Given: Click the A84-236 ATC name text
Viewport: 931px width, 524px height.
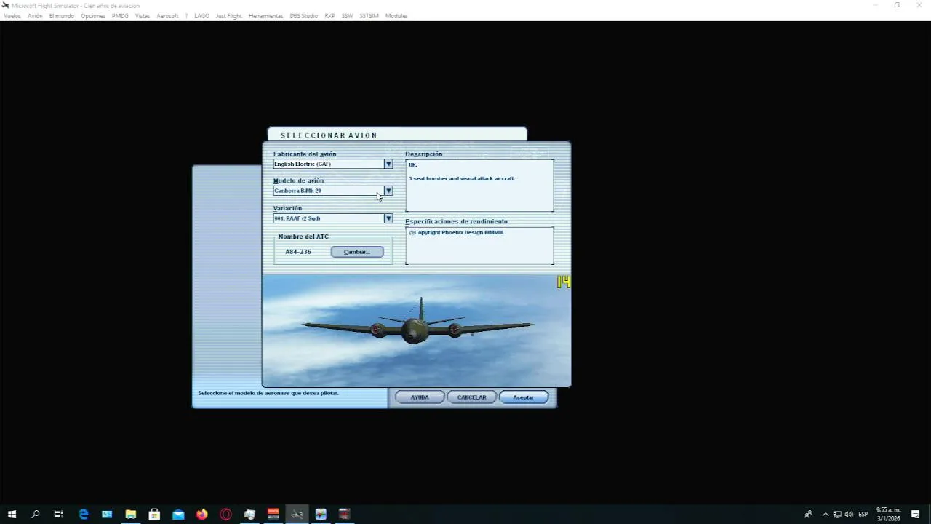Looking at the screenshot, I should pos(298,252).
